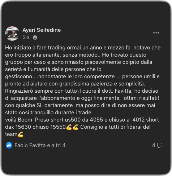
Task: Open the "5 g" post timestamp
Action: [26, 37]
